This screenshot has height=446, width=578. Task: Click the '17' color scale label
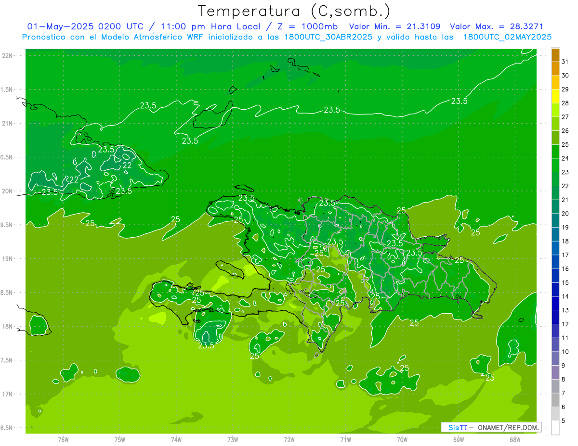[565, 255]
